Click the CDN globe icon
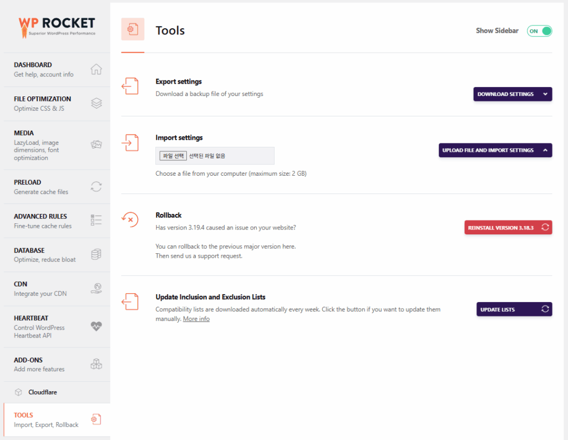The height and width of the screenshot is (440, 568). click(x=96, y=288)
